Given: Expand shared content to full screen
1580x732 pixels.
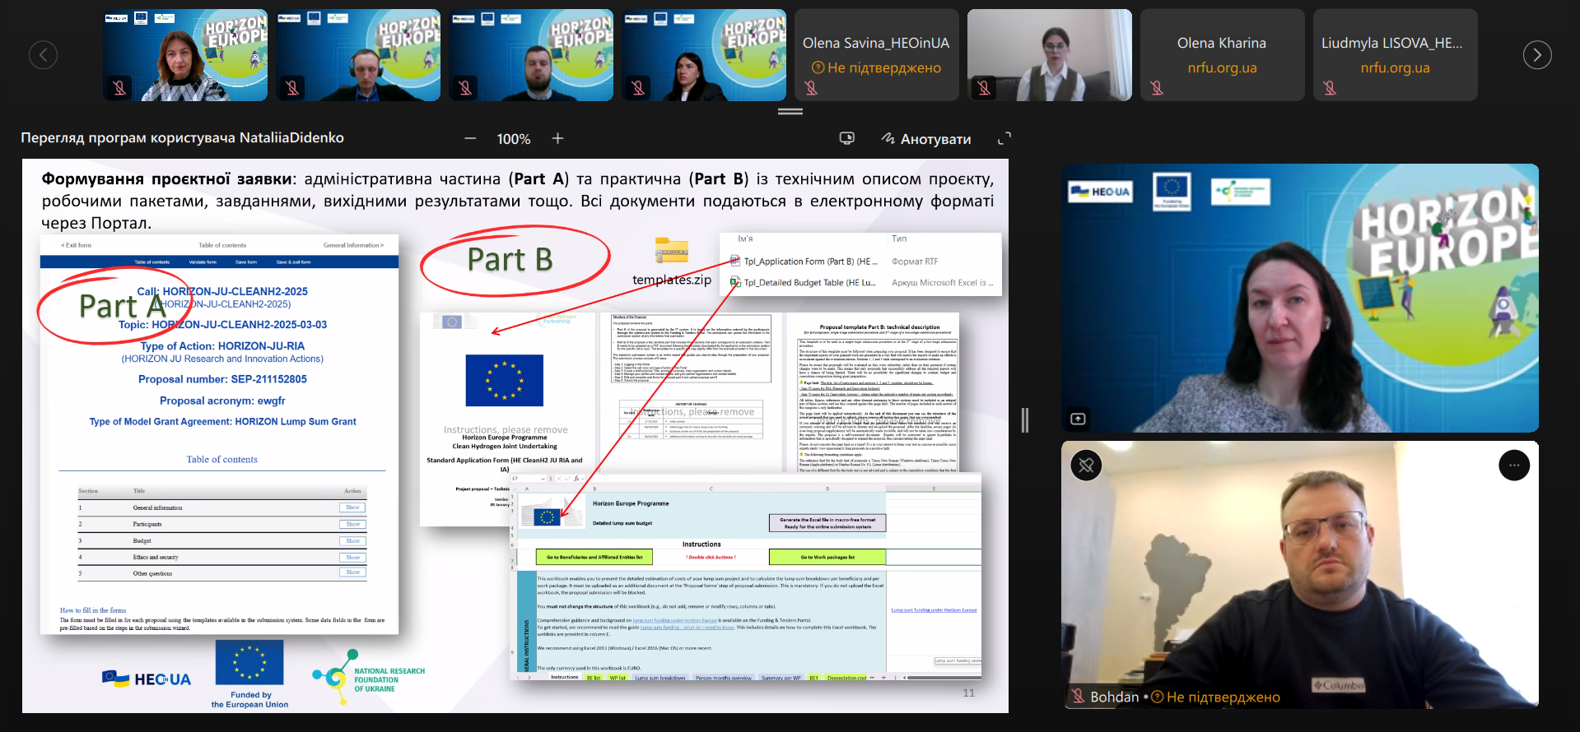Looking at the screenshot, I should pyautogui.click(x=1004, y=138).
